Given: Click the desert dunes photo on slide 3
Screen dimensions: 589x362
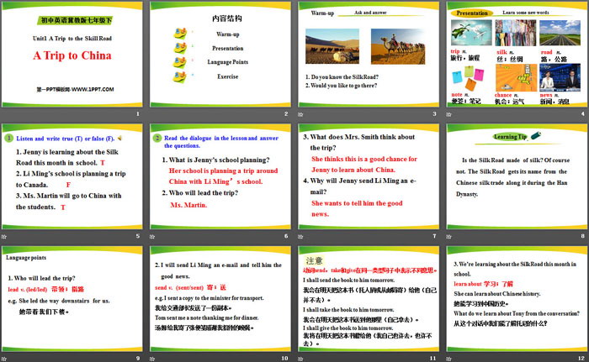Looking at the screenshot, I should (333, 47).
